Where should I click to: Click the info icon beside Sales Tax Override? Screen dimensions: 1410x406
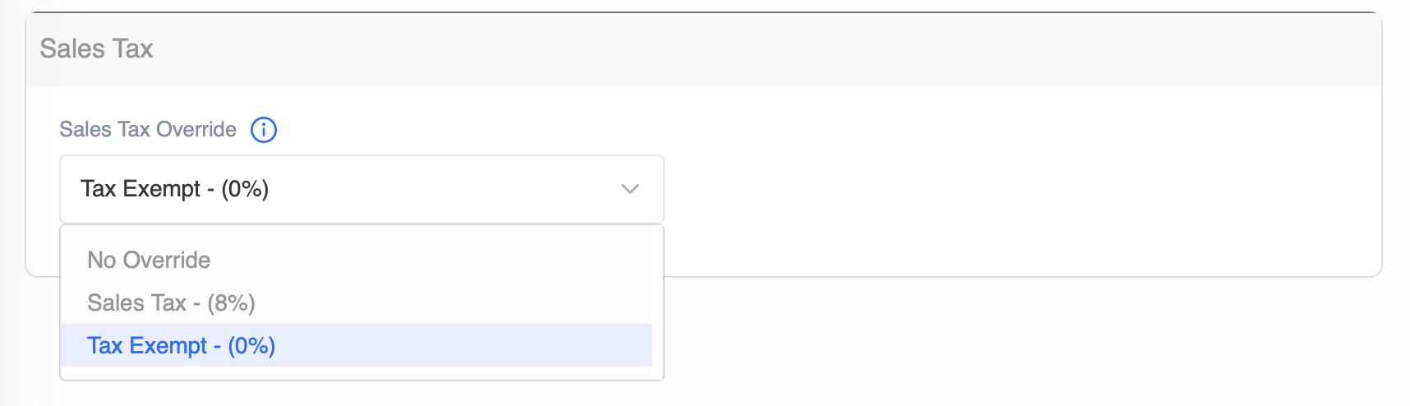(x=264, y=130)
